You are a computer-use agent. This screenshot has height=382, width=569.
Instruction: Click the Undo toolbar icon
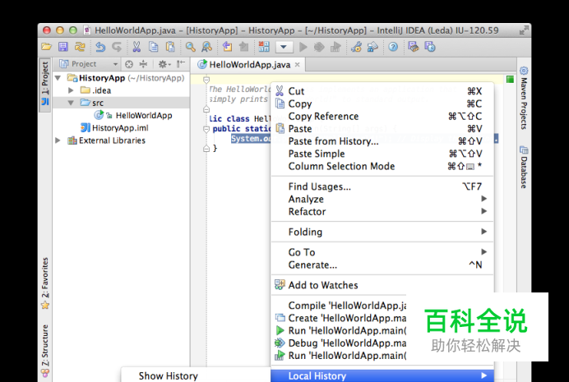[x=100, y=47]
